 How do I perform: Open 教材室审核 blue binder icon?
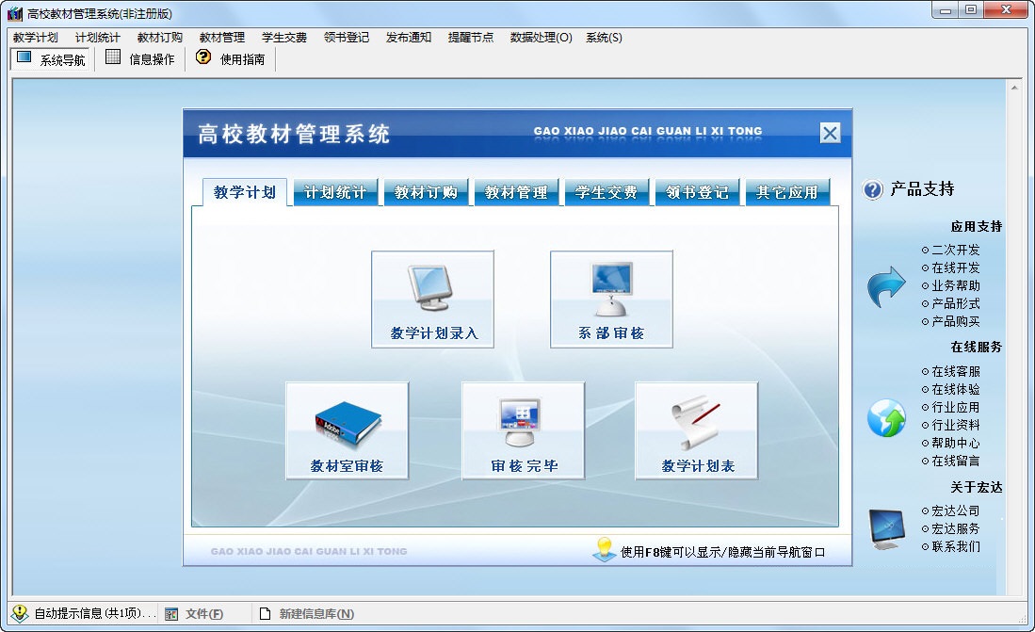click(x=348, y=423)
